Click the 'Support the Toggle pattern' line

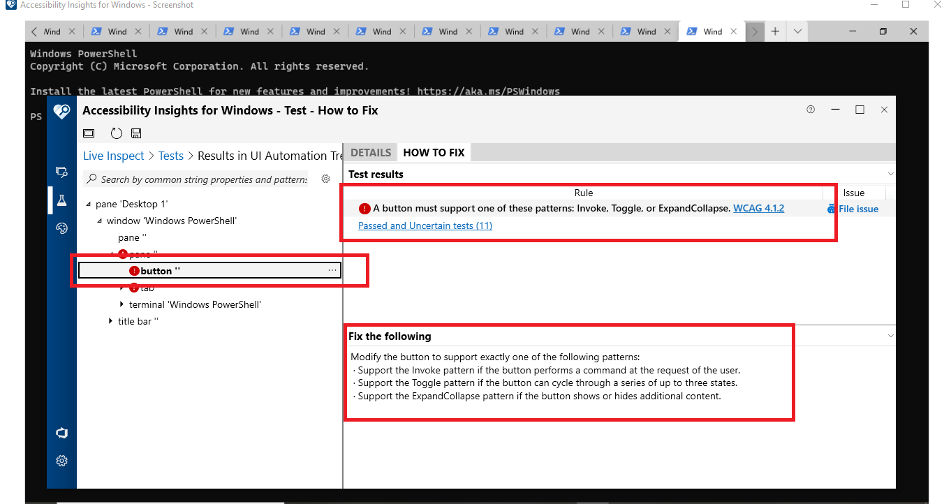545,383
